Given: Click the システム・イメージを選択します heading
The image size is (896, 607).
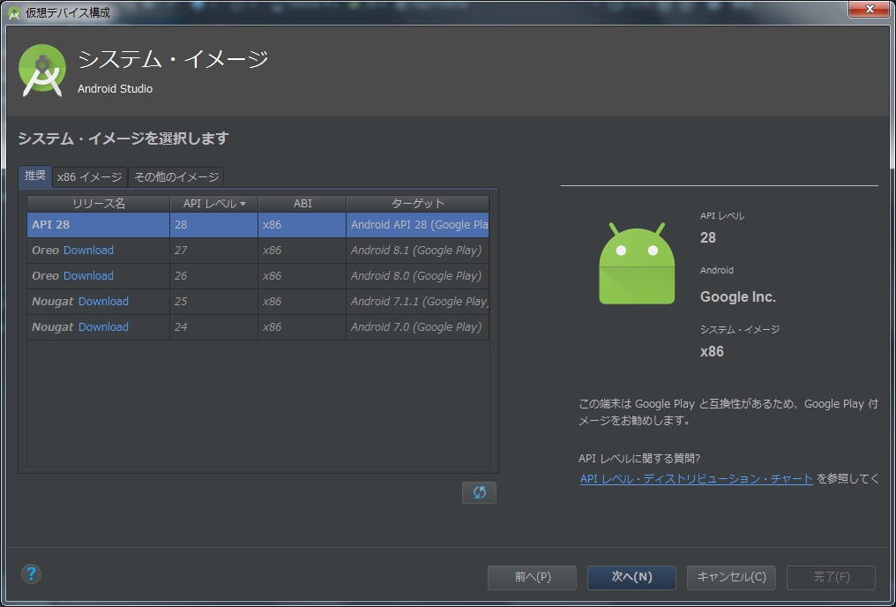Looking at the screenshot, I should click(x=123, y=139).
